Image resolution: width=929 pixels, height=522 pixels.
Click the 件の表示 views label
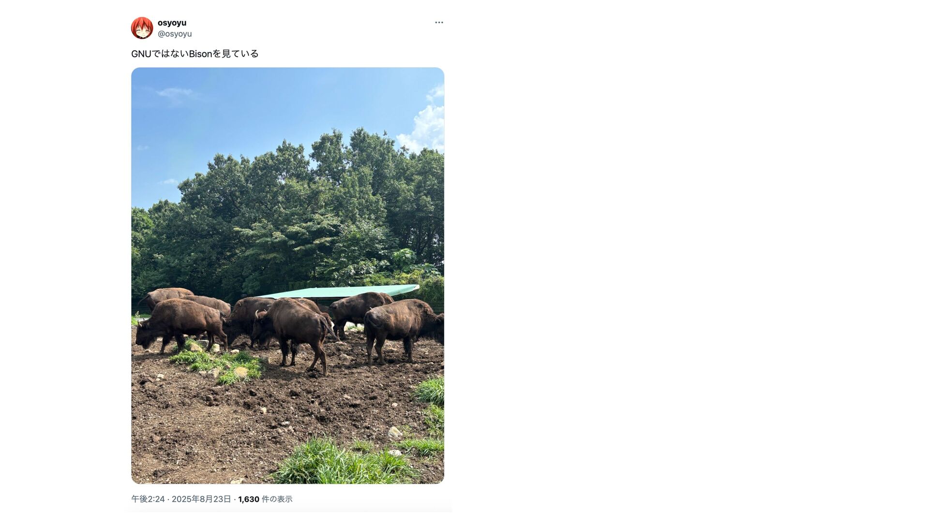click(277, 499)
